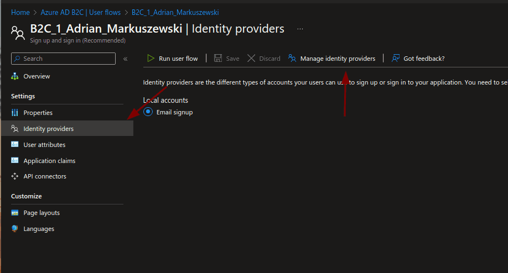Click the Got feedback person icon

396,58
